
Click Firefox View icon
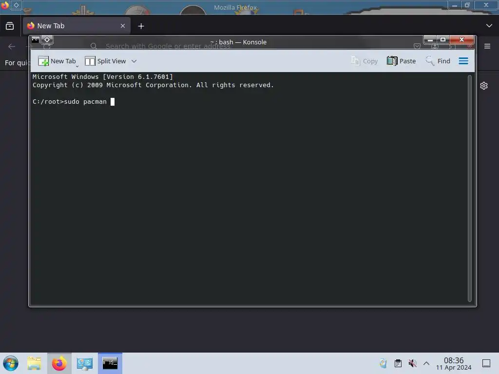(10, 26)
